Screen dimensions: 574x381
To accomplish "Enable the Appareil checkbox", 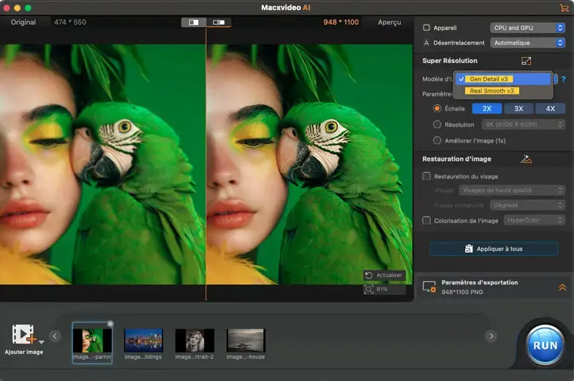I will (x=427, y=28).
